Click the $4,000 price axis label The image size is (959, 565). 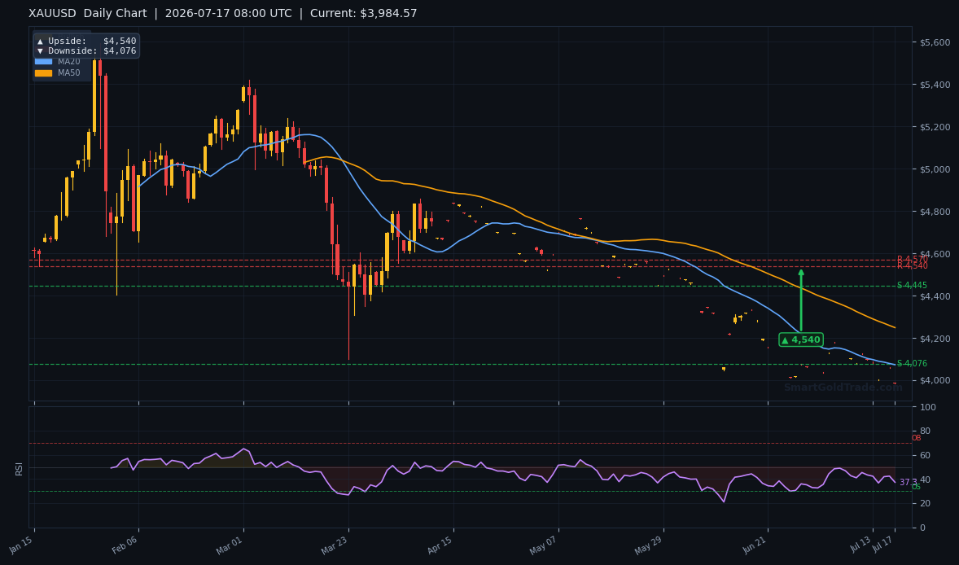point(935,380)
